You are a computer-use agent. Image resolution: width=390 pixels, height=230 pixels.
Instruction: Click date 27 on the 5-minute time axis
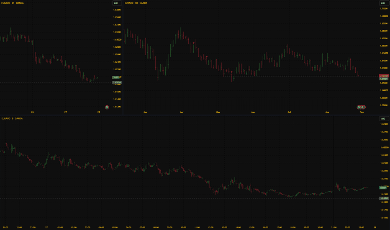pos(46,227)
